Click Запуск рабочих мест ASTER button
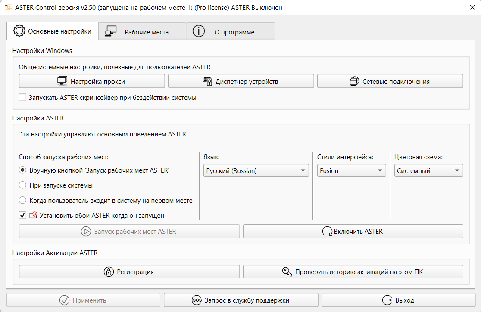 coord(129,231)
